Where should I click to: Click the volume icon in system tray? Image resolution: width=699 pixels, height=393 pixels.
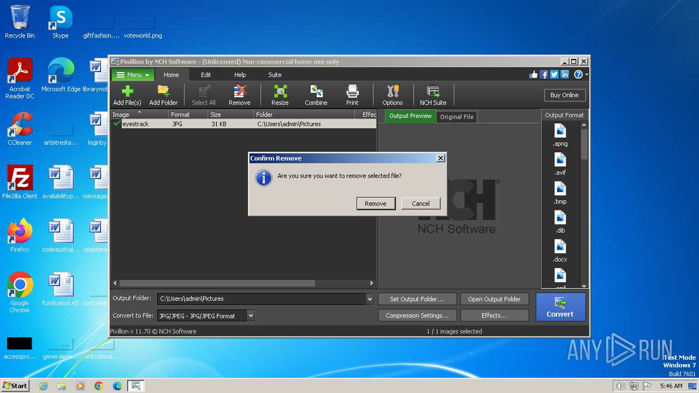(x=620, y=386)
